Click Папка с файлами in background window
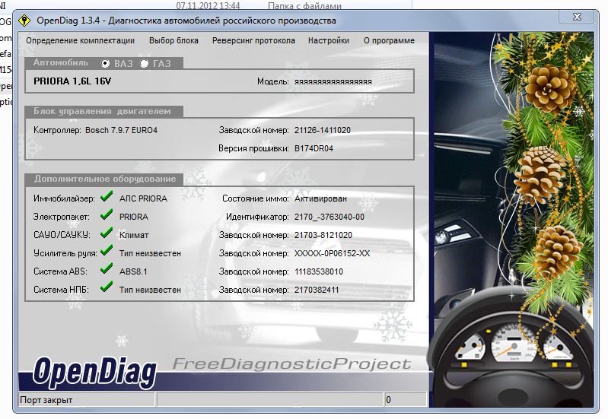This screenshot has width=608, height=419. [x=304, y=6]
